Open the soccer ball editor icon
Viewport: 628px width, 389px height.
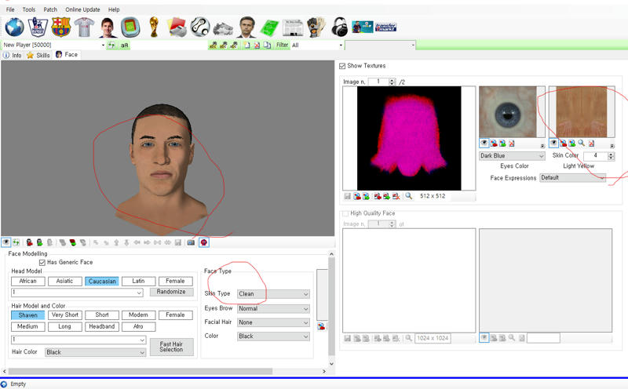tap(200, 27)
